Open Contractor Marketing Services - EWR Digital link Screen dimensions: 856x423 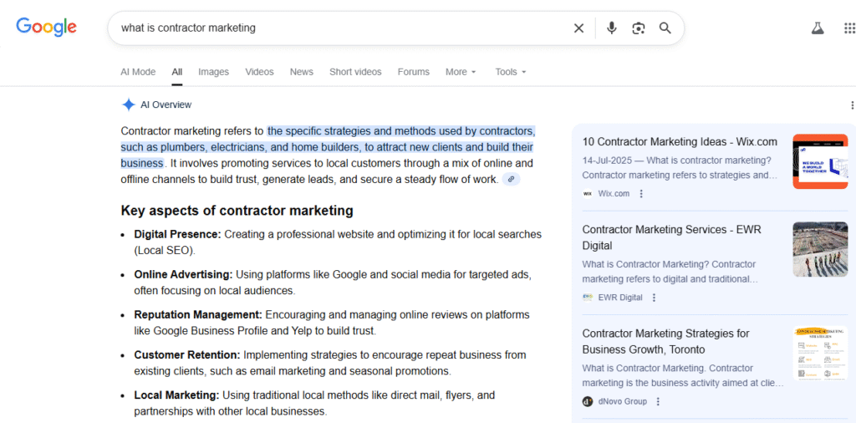(x=671, y=237)
